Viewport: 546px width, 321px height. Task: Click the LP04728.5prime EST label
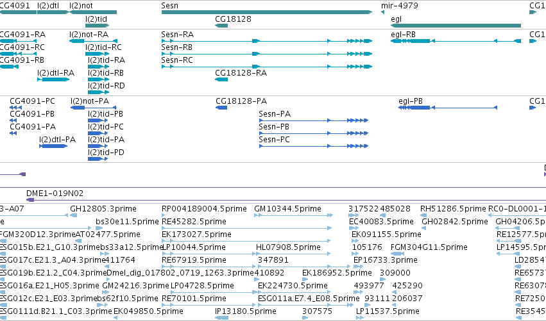(202, 286)
